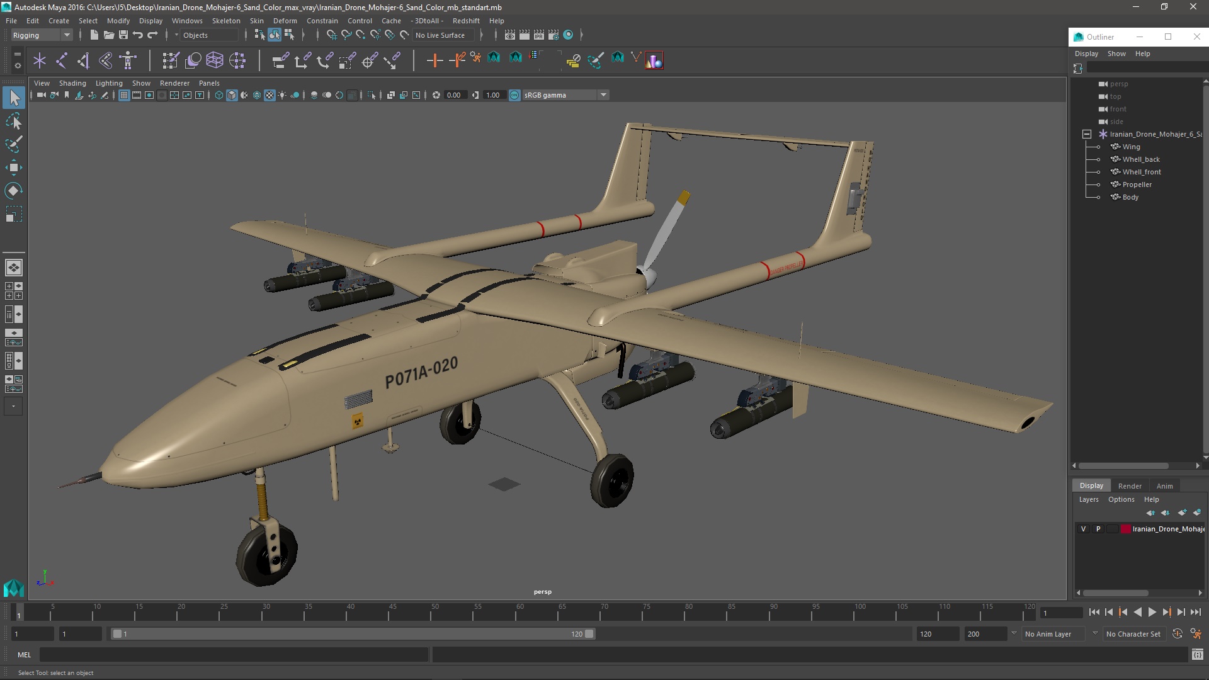Screen dimensions: 1209x680
Task: Go to the end of playback range
Action: click(x=1195, y=612)
